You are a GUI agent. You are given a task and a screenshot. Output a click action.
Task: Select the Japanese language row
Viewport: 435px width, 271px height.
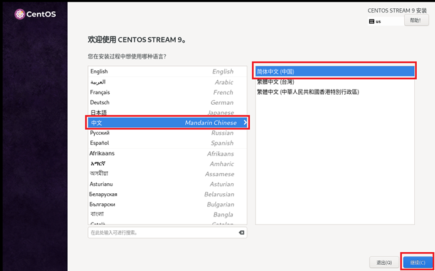[x=168, y=112]
